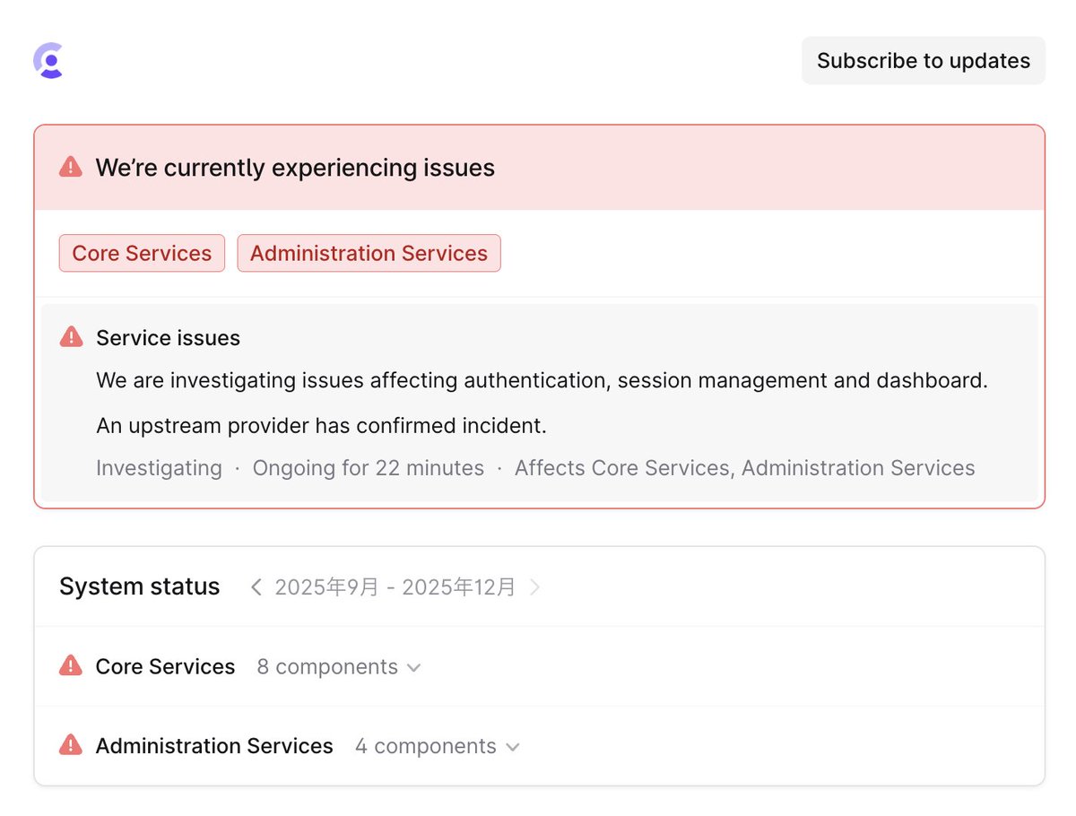
Task: Click the 4 components text
Action: click(426, 746)
